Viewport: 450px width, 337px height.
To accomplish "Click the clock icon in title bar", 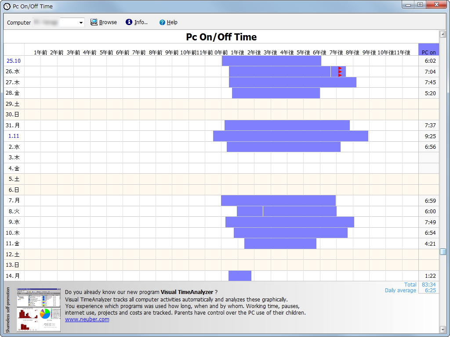I will point(7,6).
